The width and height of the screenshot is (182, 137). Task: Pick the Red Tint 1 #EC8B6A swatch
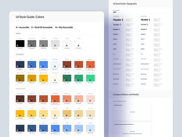(x=67, y=100)
